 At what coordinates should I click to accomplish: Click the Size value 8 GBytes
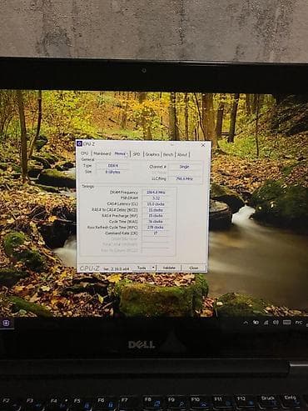pyautogui.click(x=113, y=172)
